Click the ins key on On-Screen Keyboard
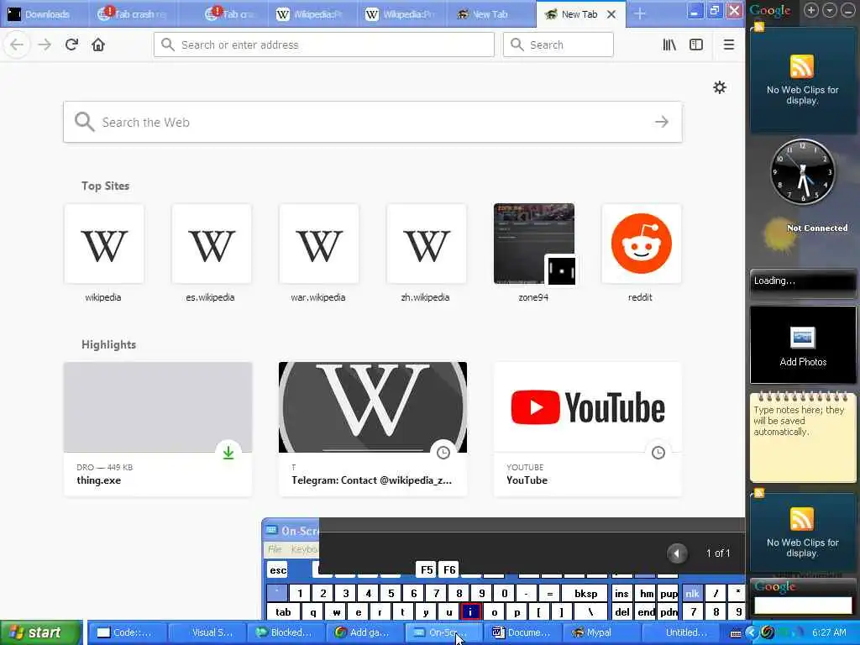The image size is (860, 645). click(x=621, y=594)
